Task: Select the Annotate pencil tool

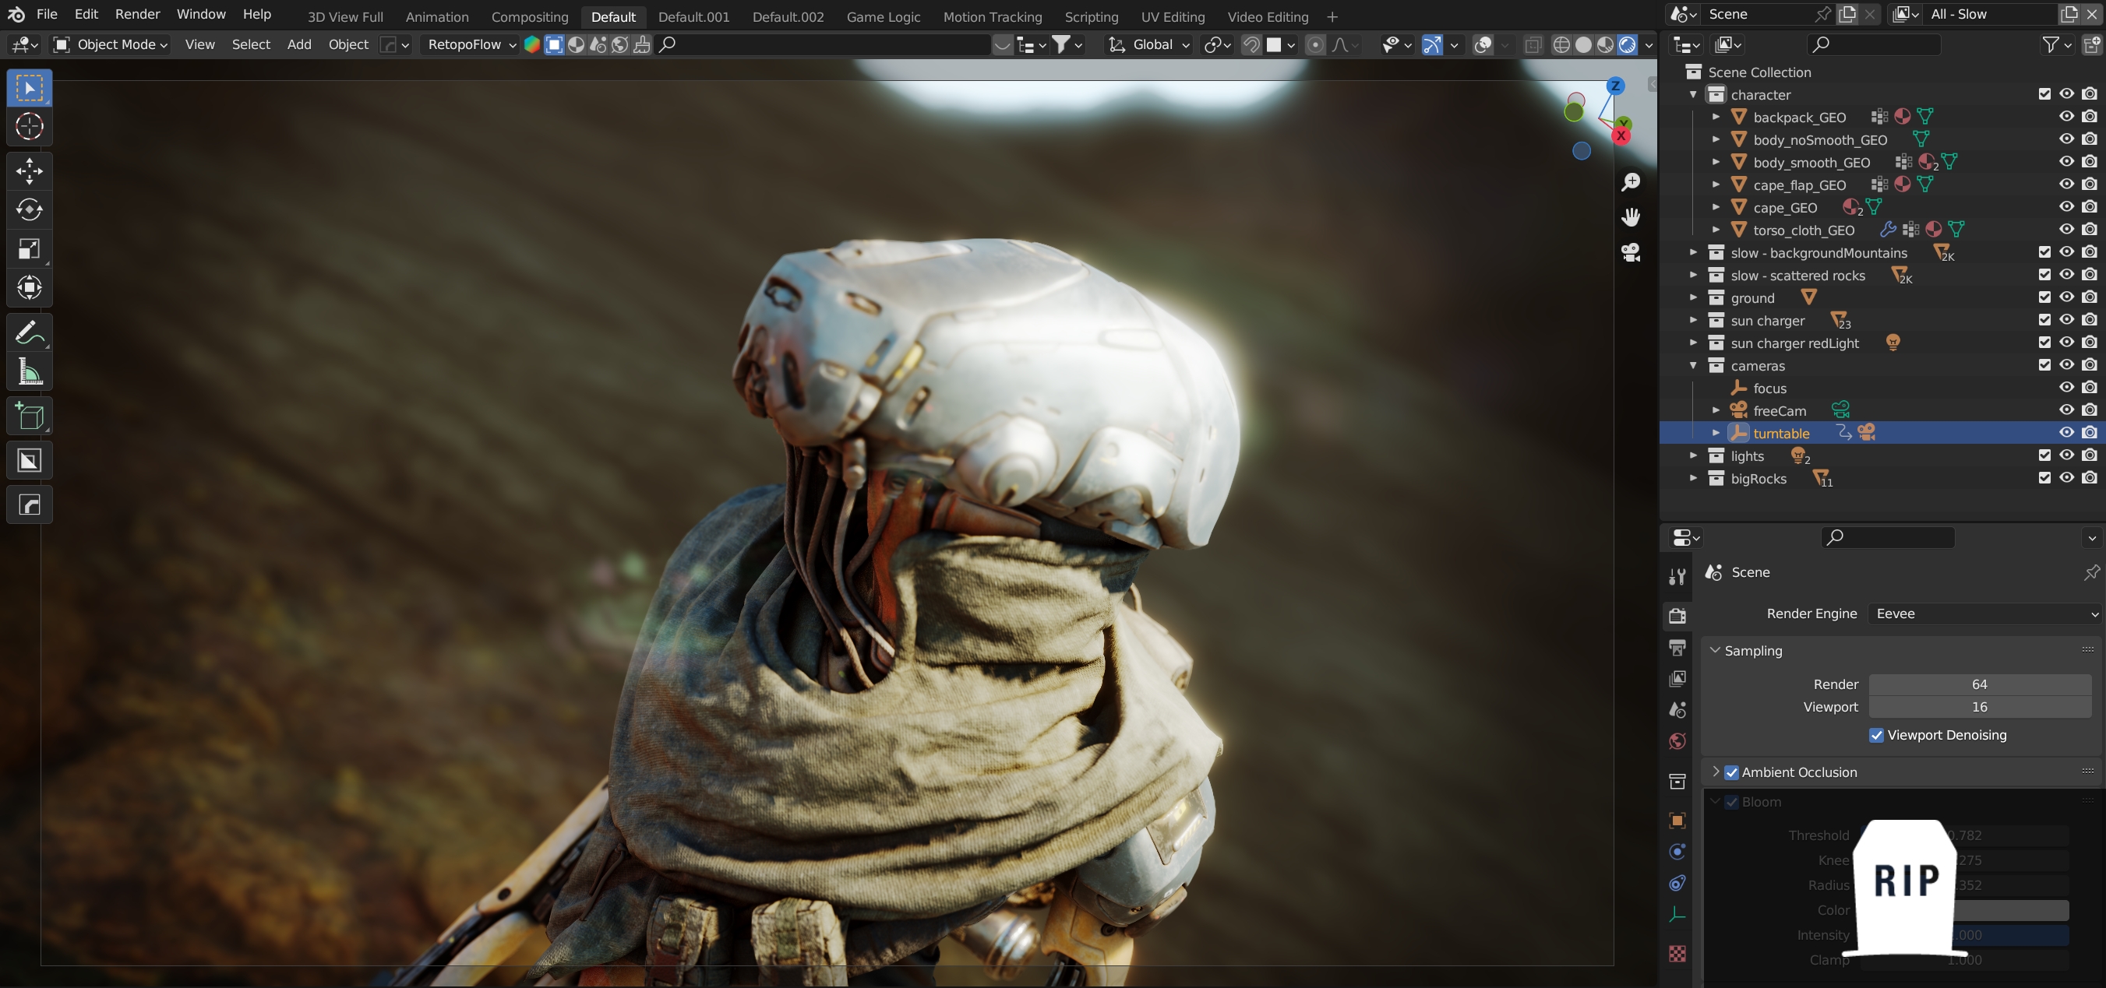Action: point(30,332)
